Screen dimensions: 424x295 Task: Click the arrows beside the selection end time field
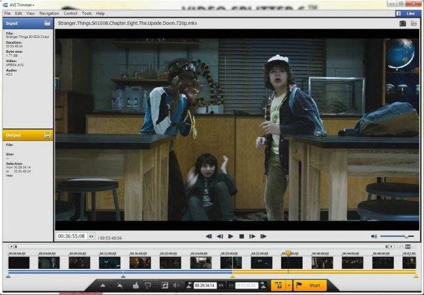[231, 285]
